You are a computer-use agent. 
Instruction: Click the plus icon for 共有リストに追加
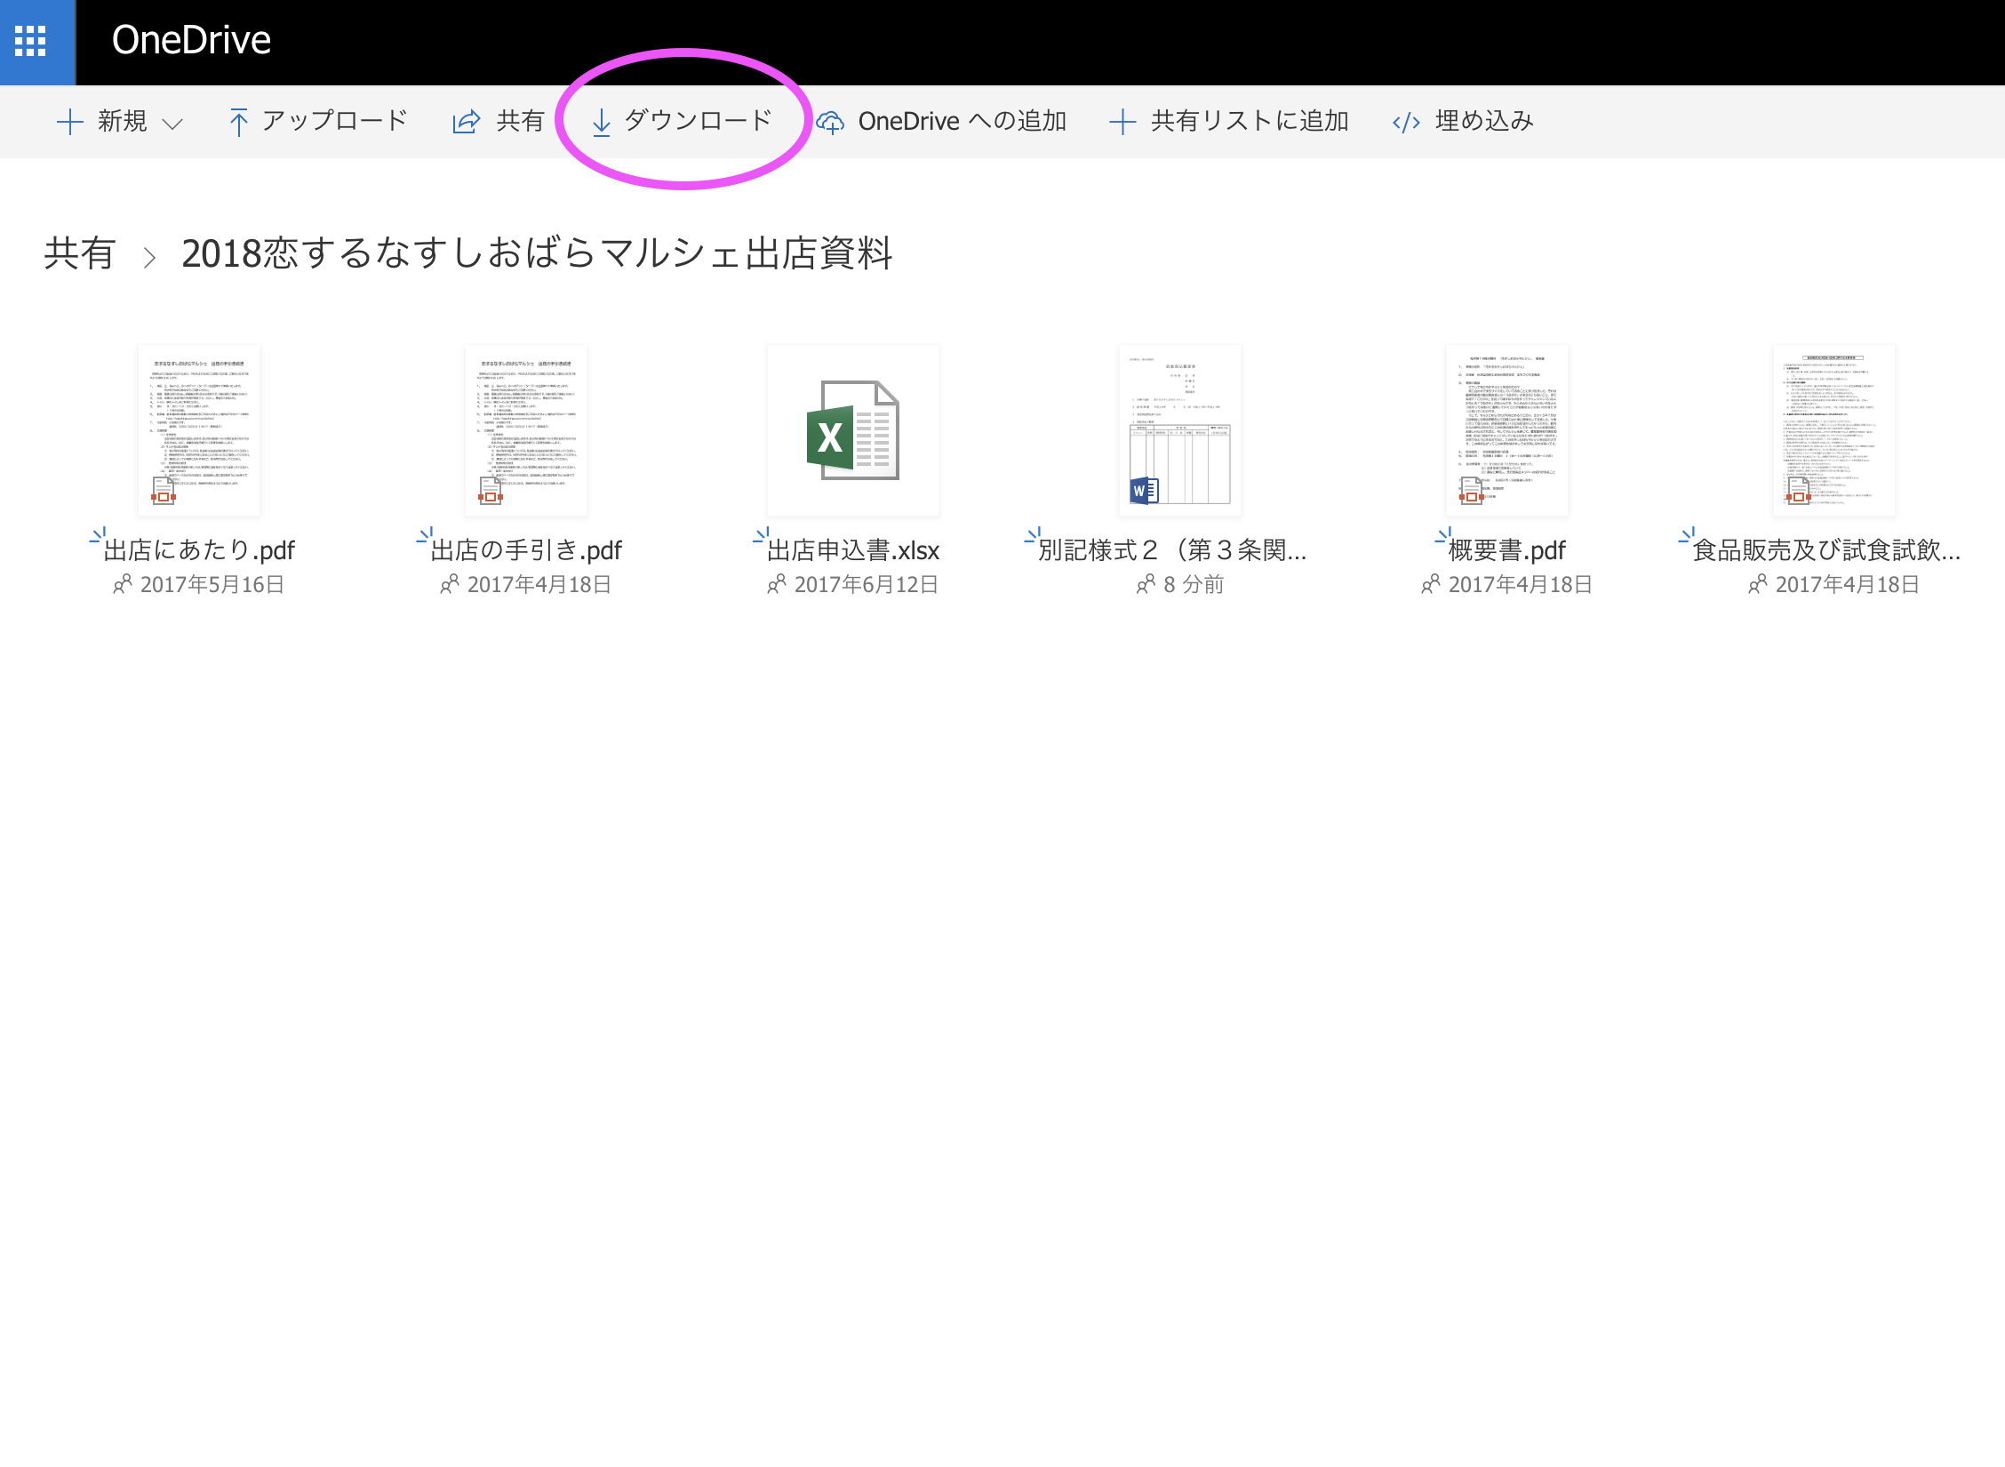1122,122
